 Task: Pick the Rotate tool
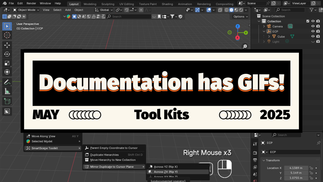pos(7,54)
